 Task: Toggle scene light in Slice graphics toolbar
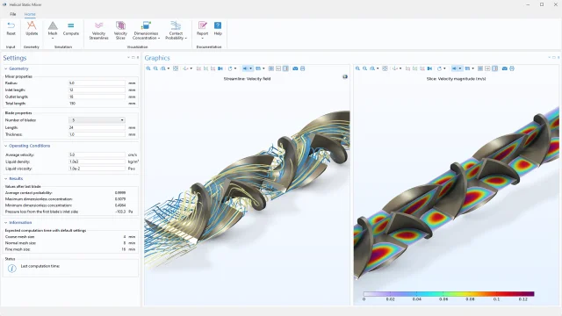pos(455,68)
